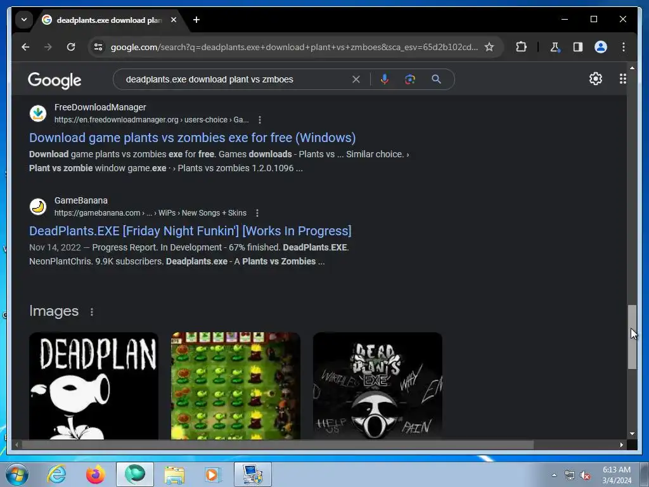Click the page scroll down arrow
The image size is (649, 487).
632,434
